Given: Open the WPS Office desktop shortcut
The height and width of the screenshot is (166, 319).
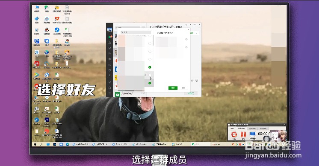Looking at the screenshot, I should point(57,20).
